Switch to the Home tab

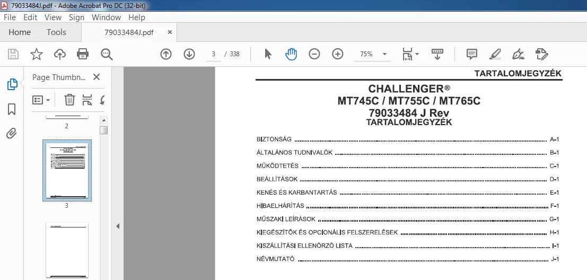20,32
